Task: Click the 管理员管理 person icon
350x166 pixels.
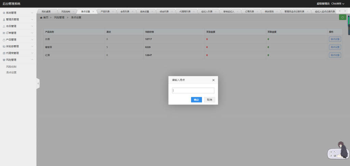Action: pyautogui.click(x=4, y=19)
